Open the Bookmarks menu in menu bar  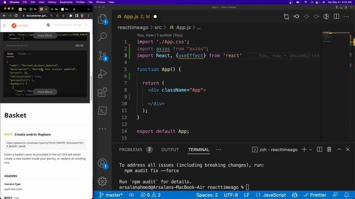tap(66, 2)
